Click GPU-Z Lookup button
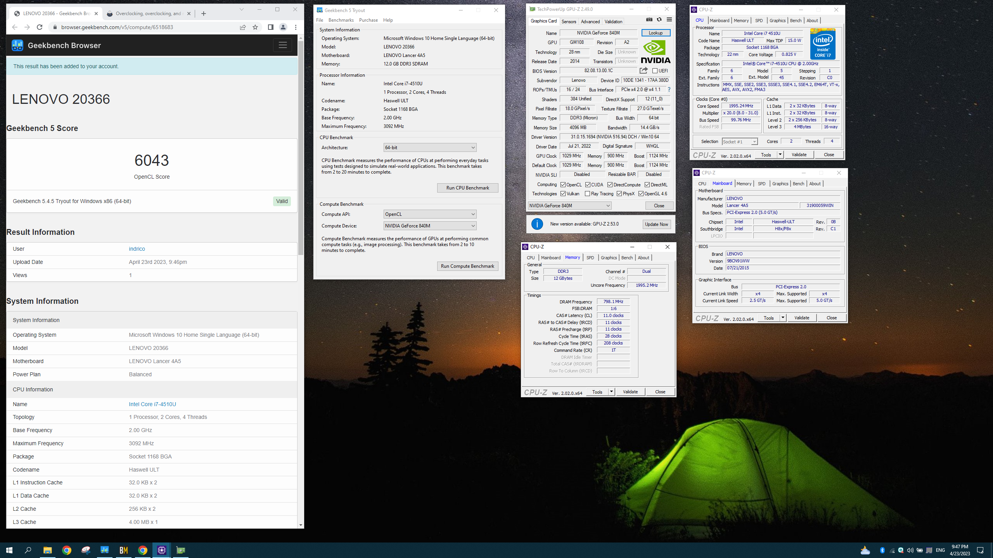993x558 pixels. [656, 33]
